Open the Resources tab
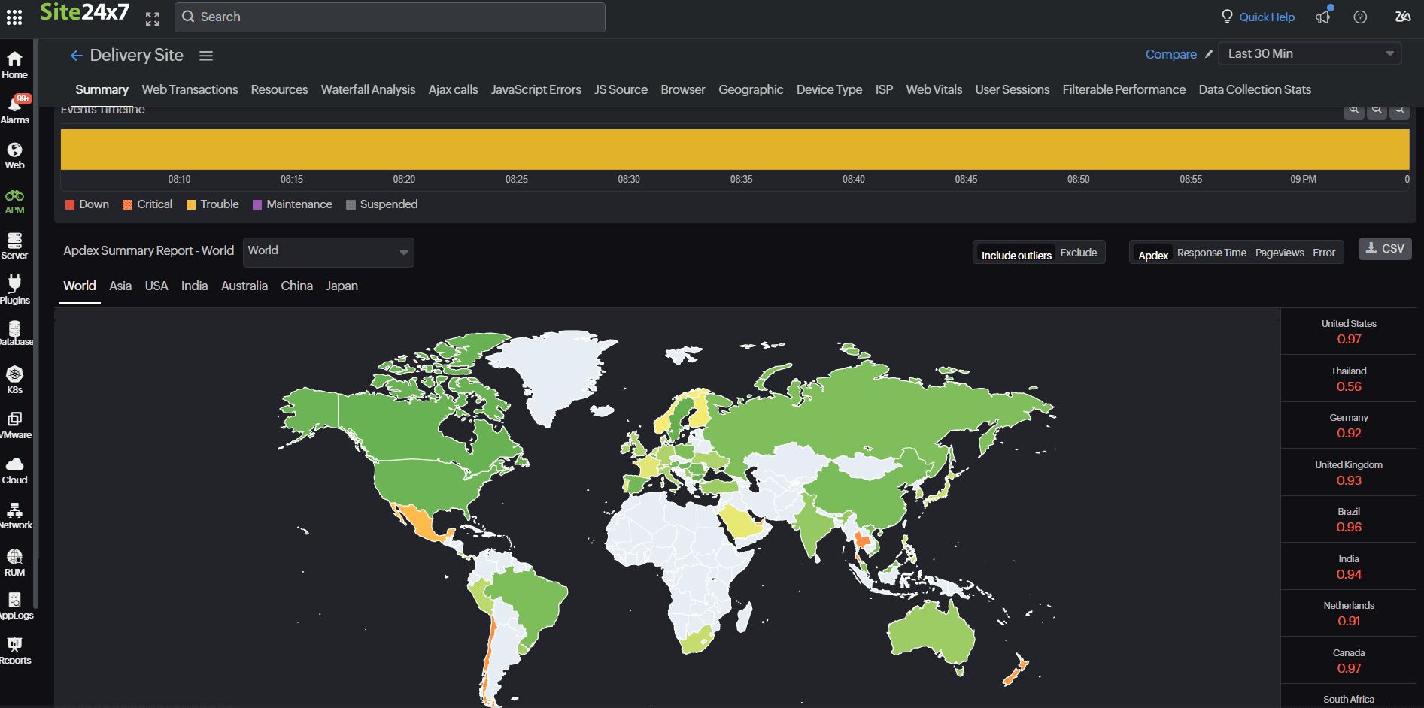The image size is (1424, 708). [x=279, y=89]
